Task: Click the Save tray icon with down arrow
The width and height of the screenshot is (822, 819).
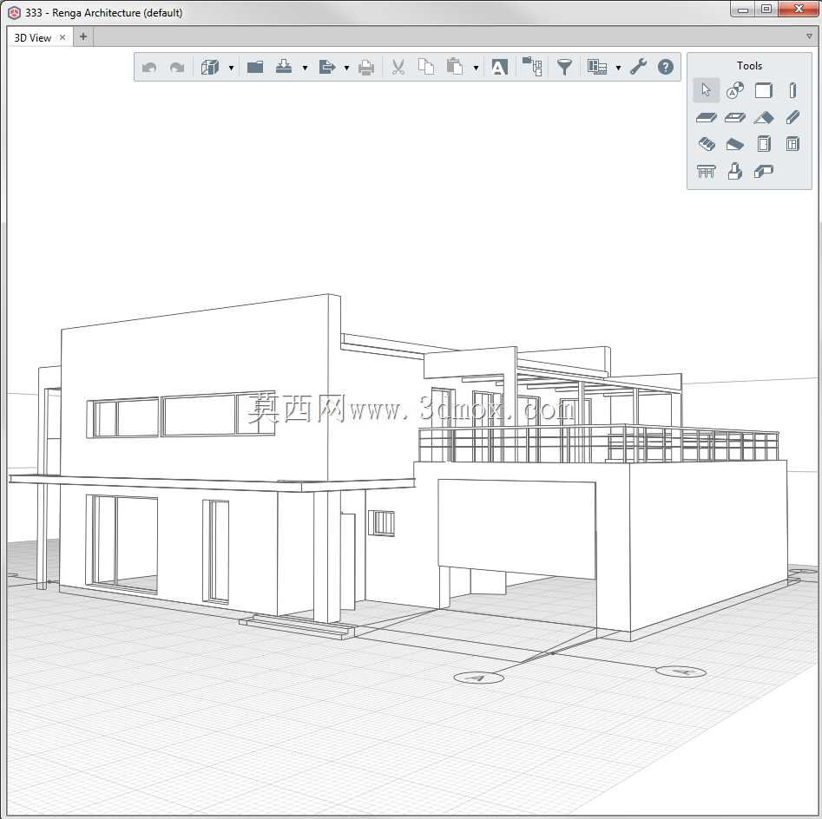Action: [x=284, y=67]
